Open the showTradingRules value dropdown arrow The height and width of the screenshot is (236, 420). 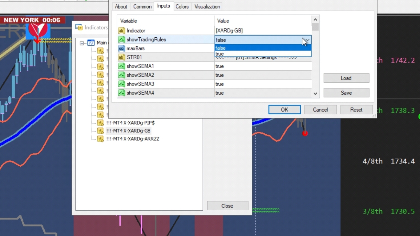[x=307, y=40]
